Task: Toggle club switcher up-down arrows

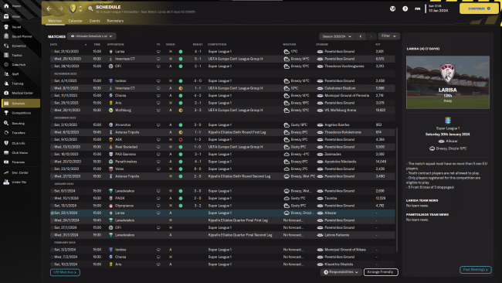Action: [x=80, y=9]
